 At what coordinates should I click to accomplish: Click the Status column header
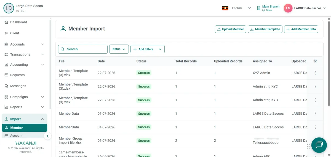click(142, 61)
